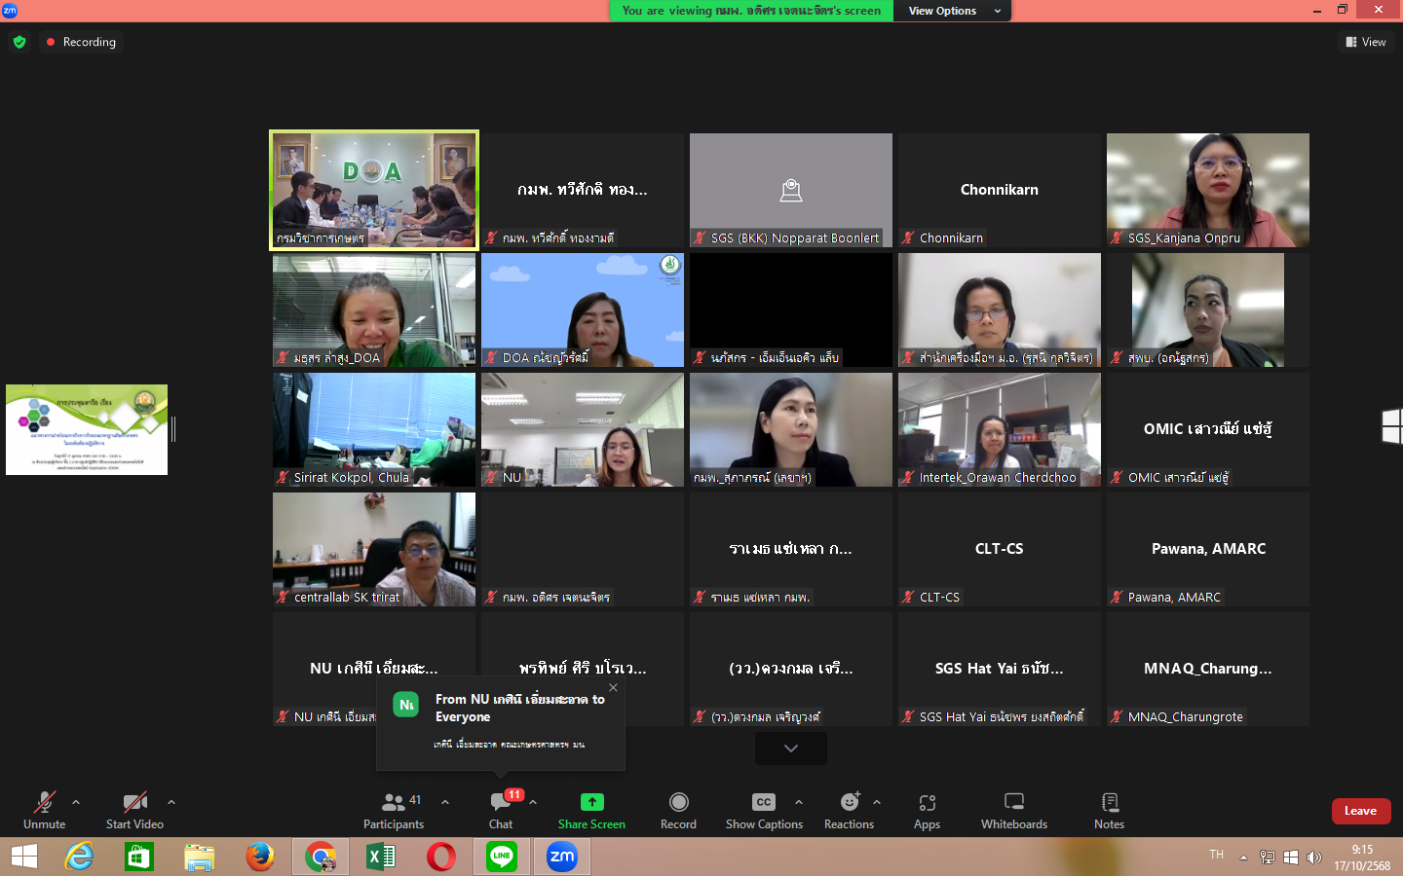The height and width of the screenshot is (876, 1403).
Task: Click the green encryption shield icon
Action: point(19,42)
